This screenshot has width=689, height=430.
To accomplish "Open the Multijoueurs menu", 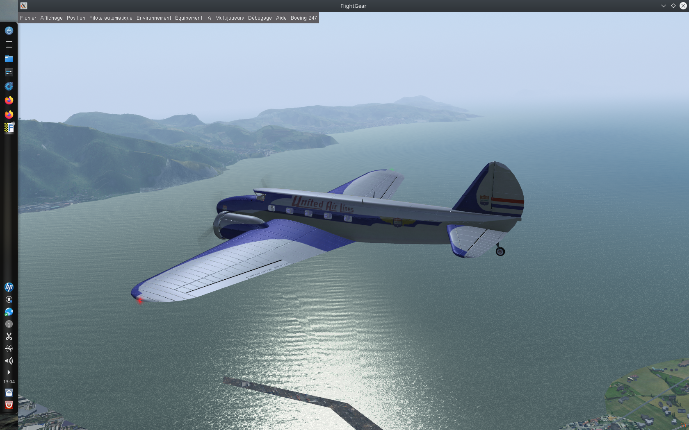I will tap(229, 18).
